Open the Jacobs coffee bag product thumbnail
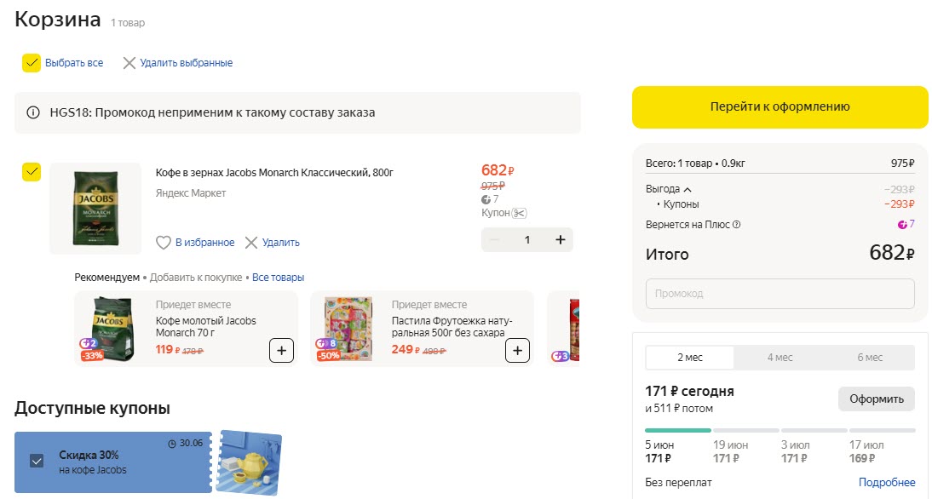Viewport: 932px width, 499px height. (x=95, y=209)
